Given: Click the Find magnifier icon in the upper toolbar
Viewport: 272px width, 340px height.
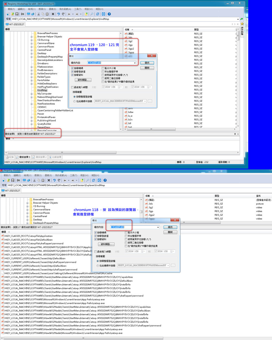Looking at the screenshot, I should point(92,14).
